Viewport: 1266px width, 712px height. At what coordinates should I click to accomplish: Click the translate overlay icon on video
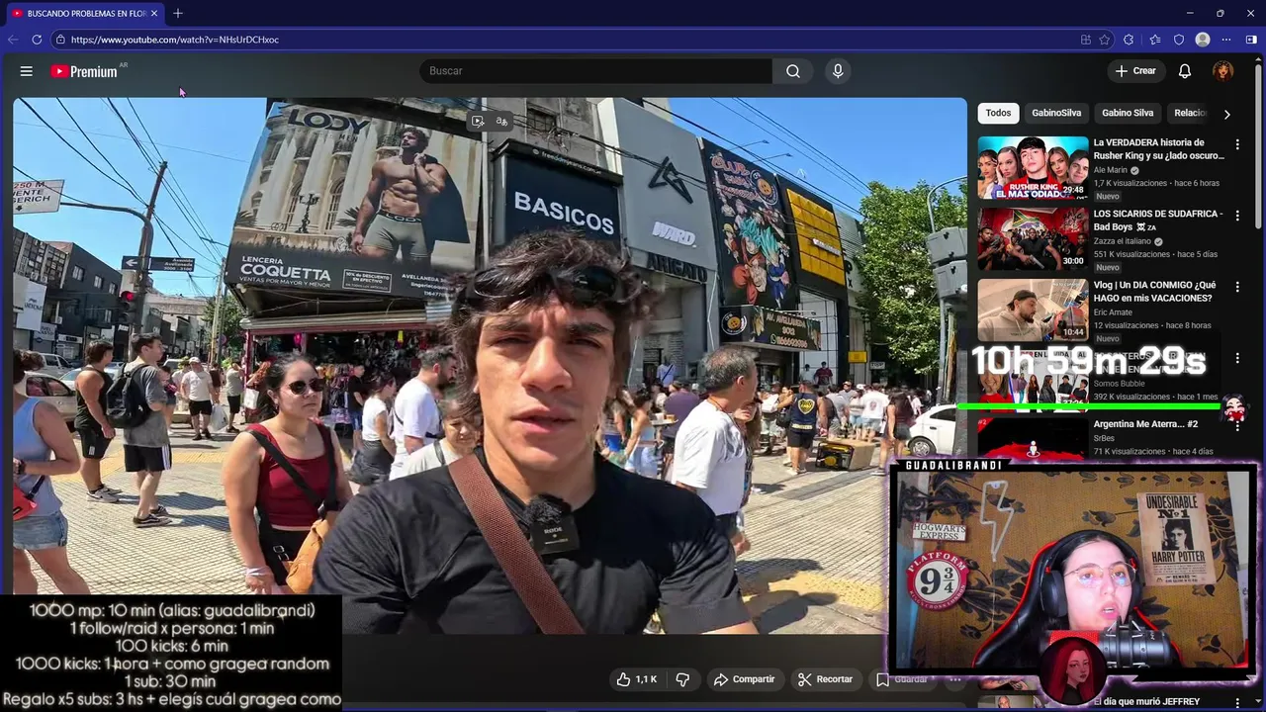501,122
